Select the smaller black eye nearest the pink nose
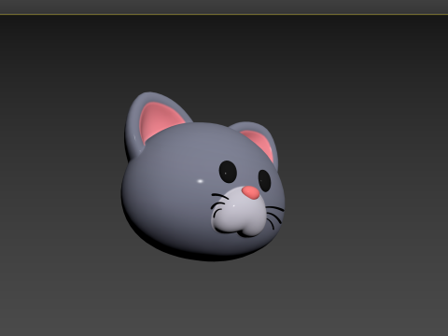448x336 pixels. 264,181
